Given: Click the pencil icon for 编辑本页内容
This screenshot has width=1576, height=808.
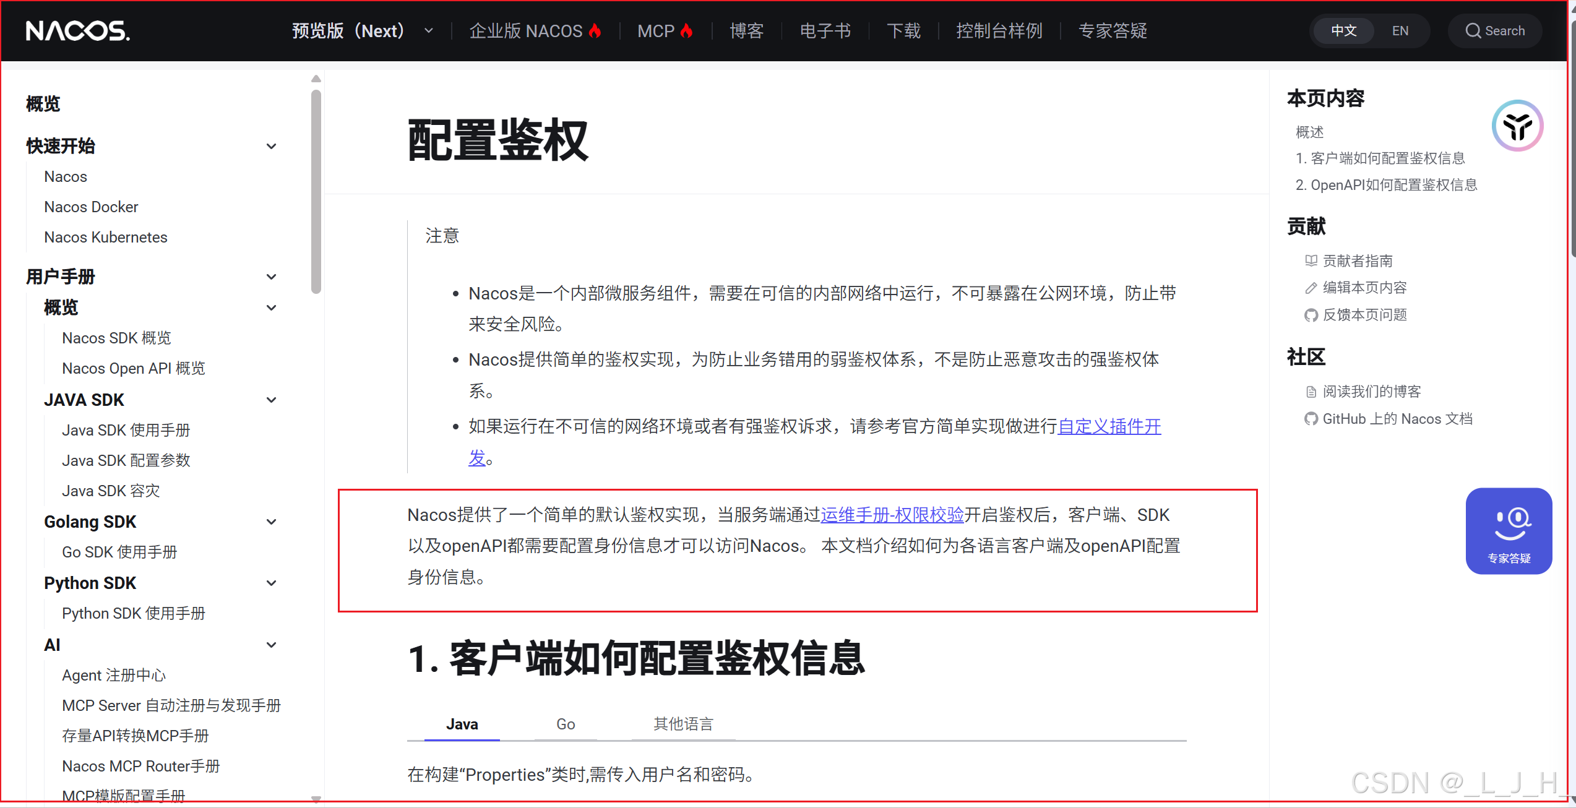Looking at the screenshot, I should [x=1311, y=288].
